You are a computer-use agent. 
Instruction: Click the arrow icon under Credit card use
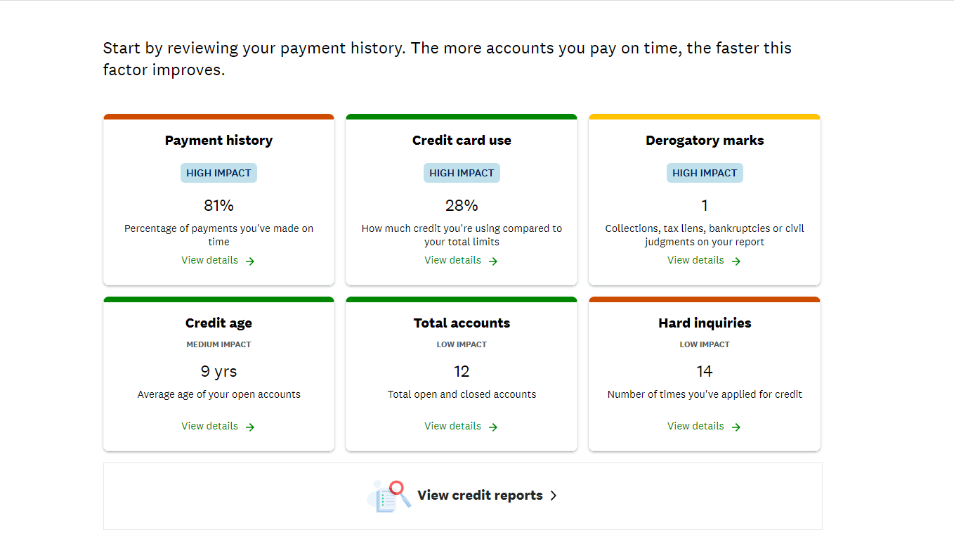point(493,261)
